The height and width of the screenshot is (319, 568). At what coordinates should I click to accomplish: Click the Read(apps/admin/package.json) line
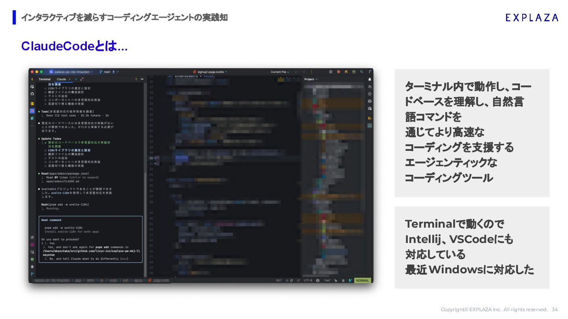(x=65, y=174)
